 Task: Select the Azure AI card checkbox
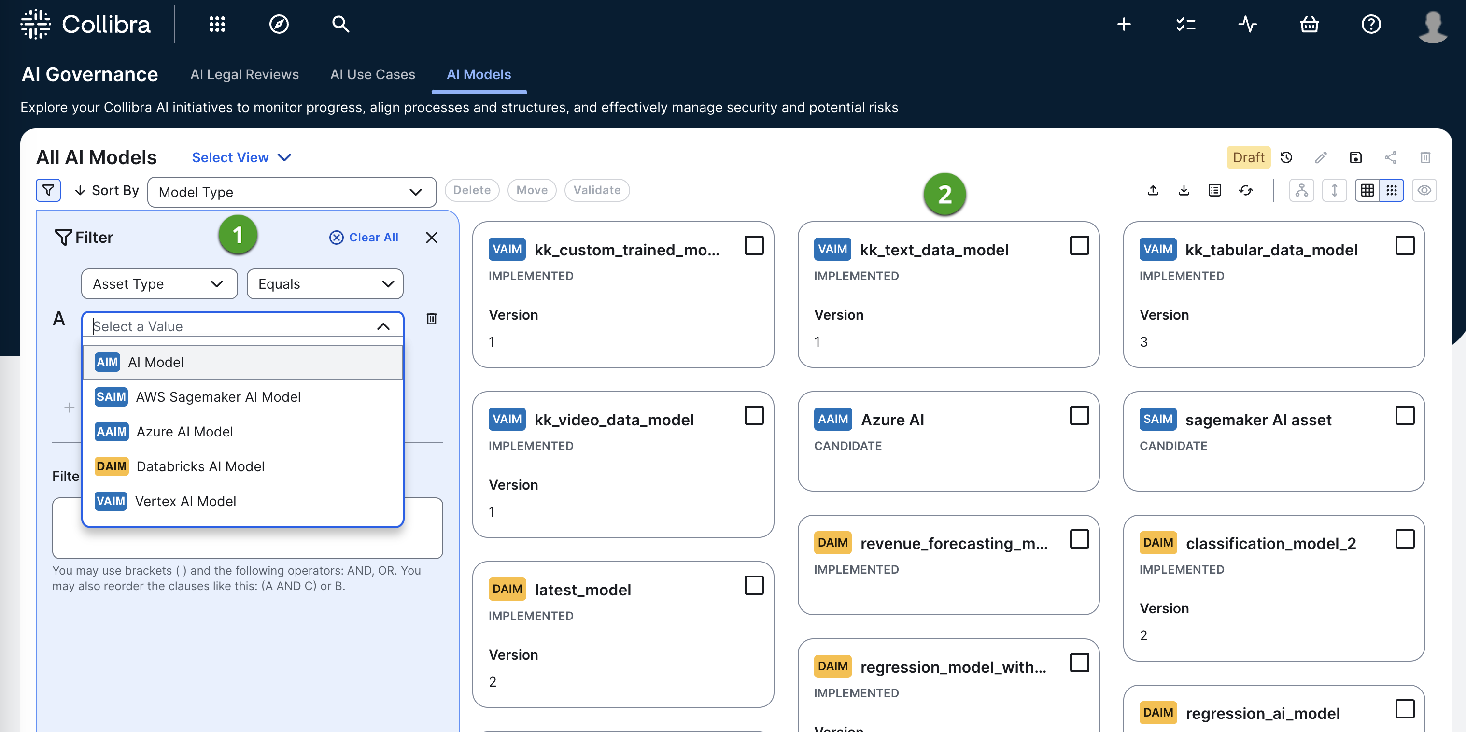(x=1079, y=416)
